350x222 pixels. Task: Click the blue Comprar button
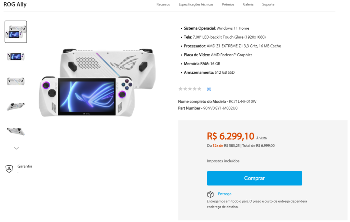point(254,178)
